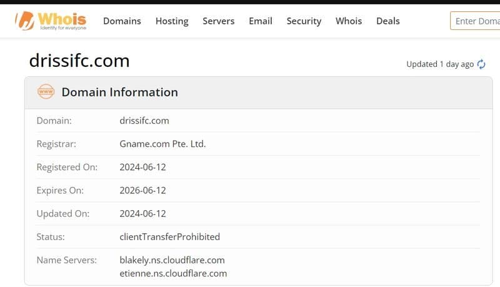Open the Hosting menu
Screen dimensions: 500x287
point(172,21)
